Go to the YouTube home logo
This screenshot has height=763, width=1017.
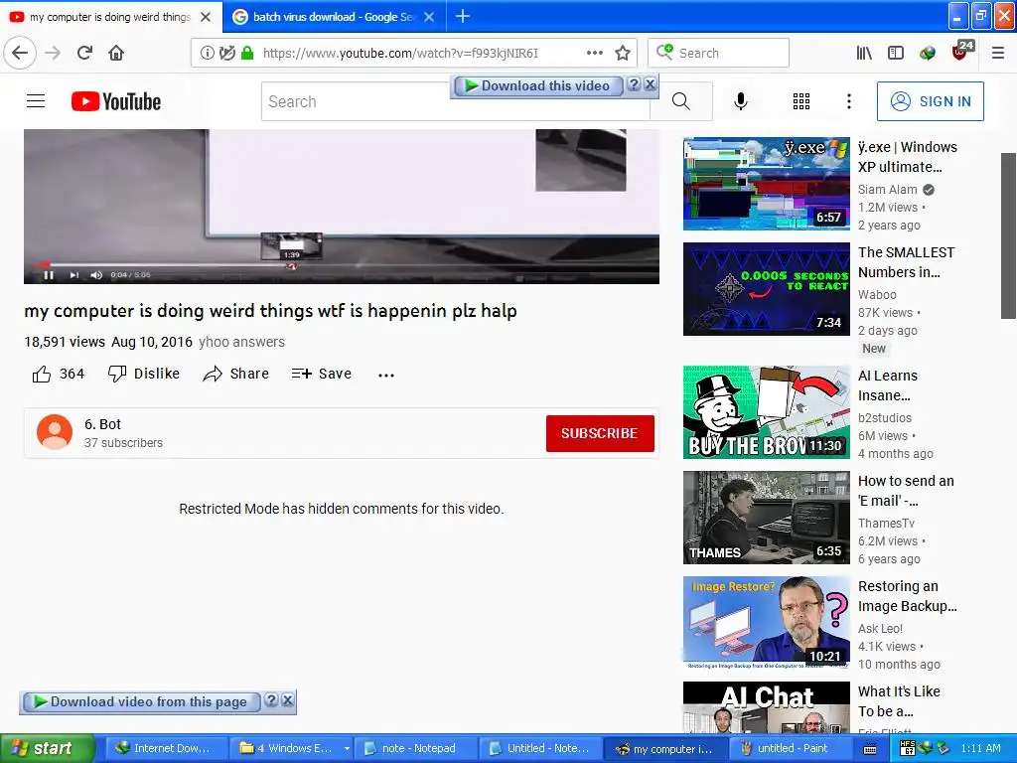tap(116, 101)
